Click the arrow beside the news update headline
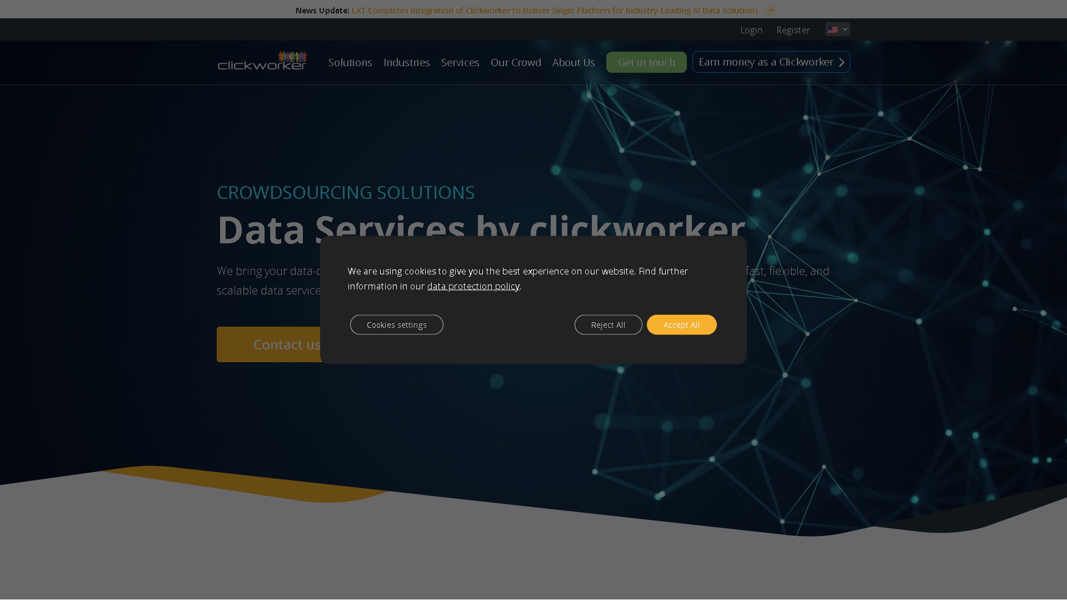Viewport: 1067px width, 600px height. (770, 9)
